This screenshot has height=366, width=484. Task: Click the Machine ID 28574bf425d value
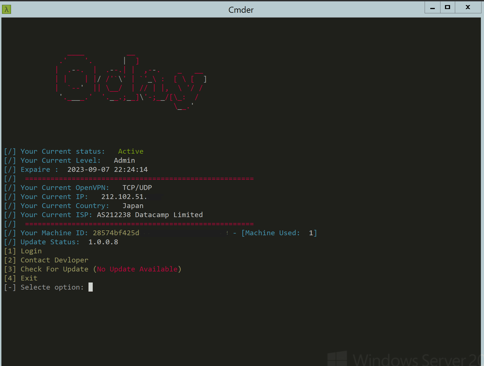point(116,233)
